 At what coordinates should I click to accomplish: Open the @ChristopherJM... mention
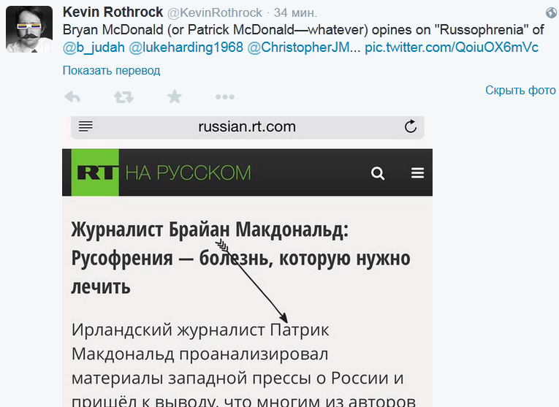coord(304,47)
